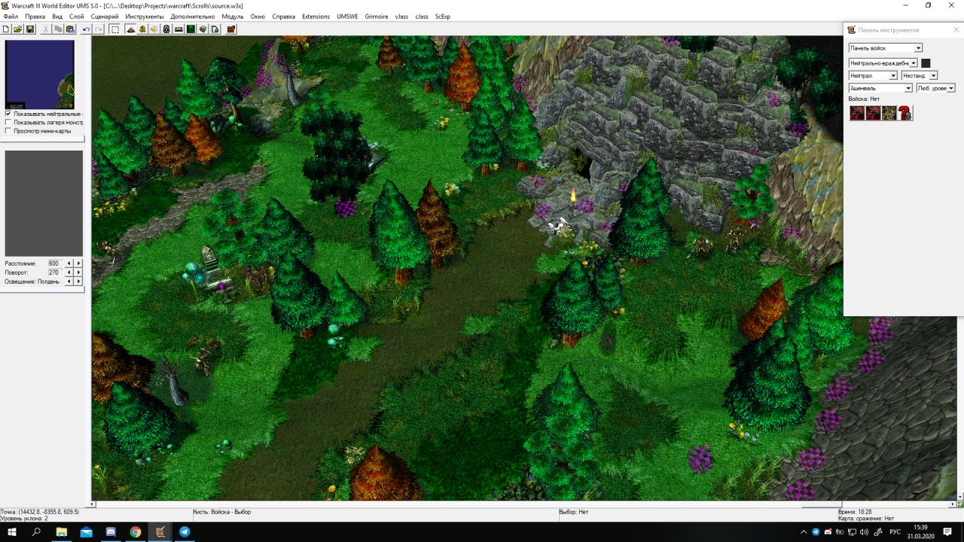The width and height of the screenshot is (964, 542).
Task: Open the vJass menu
Action: tap(402, 17)
